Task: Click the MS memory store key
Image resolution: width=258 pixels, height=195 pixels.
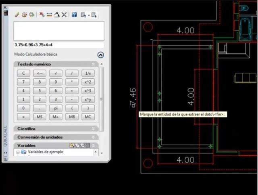Action: 40,117
